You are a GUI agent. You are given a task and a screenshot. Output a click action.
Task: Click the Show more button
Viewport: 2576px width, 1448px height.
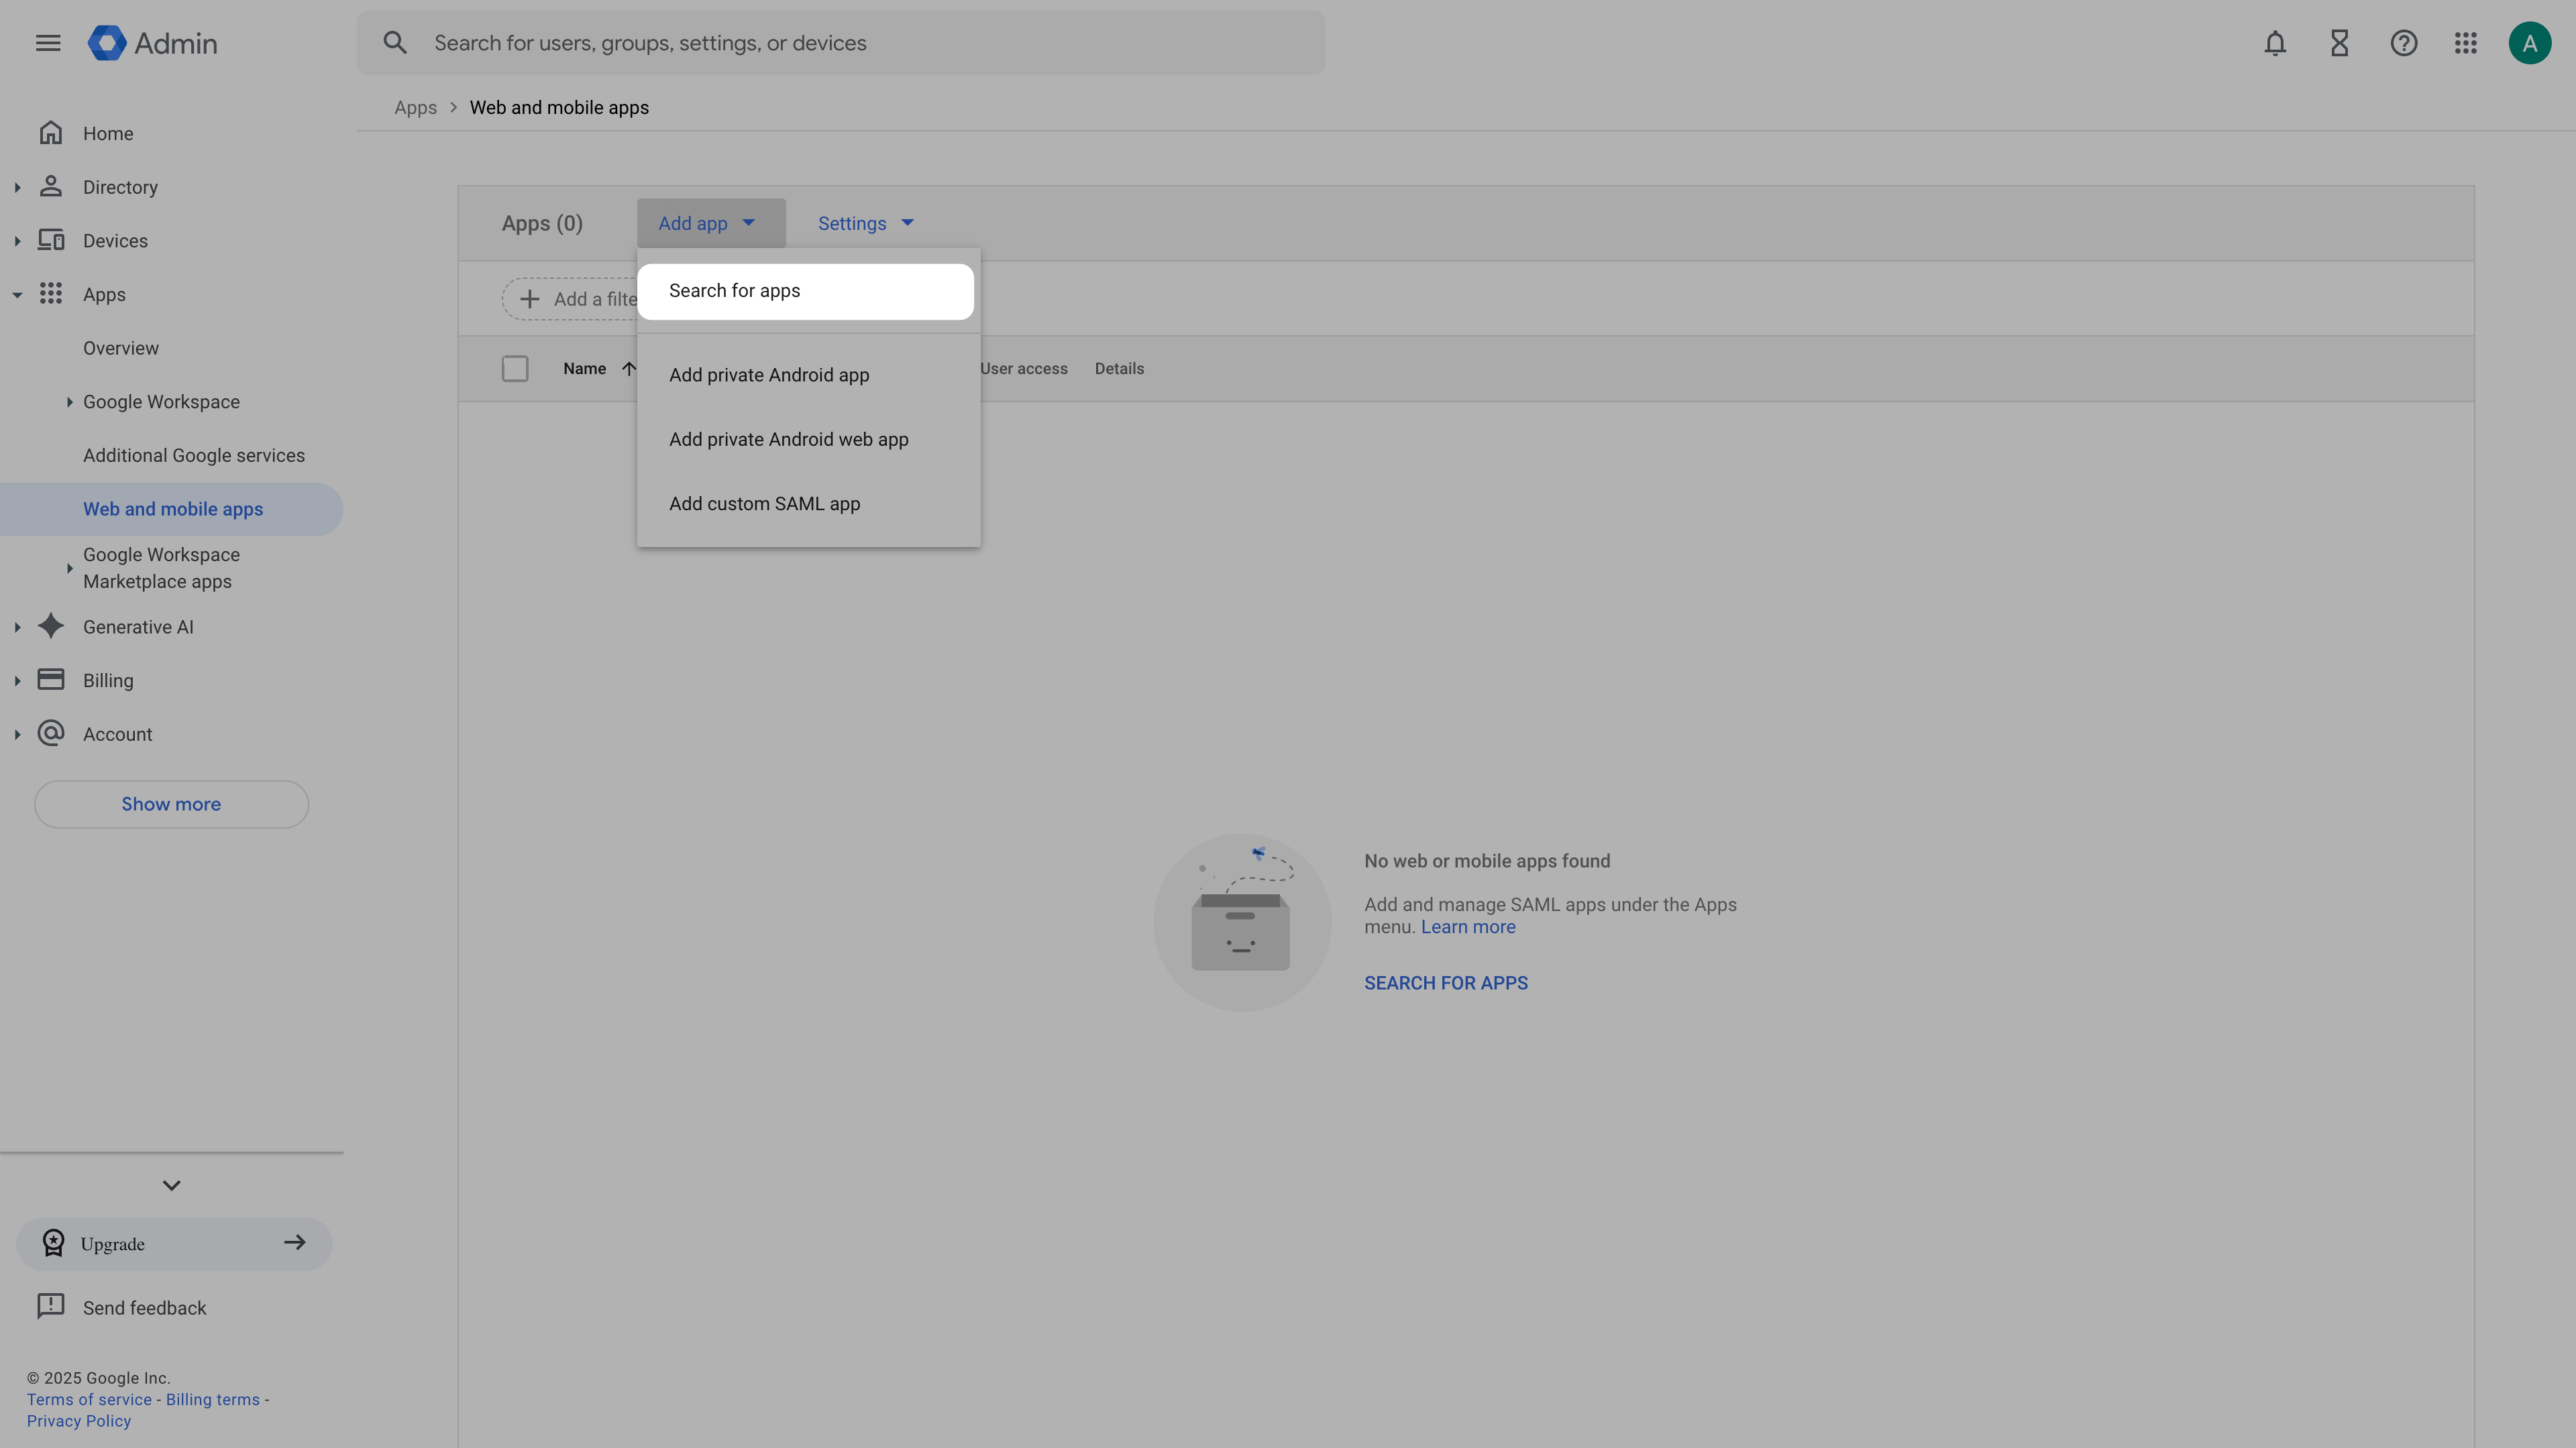(x=170, y=804)
